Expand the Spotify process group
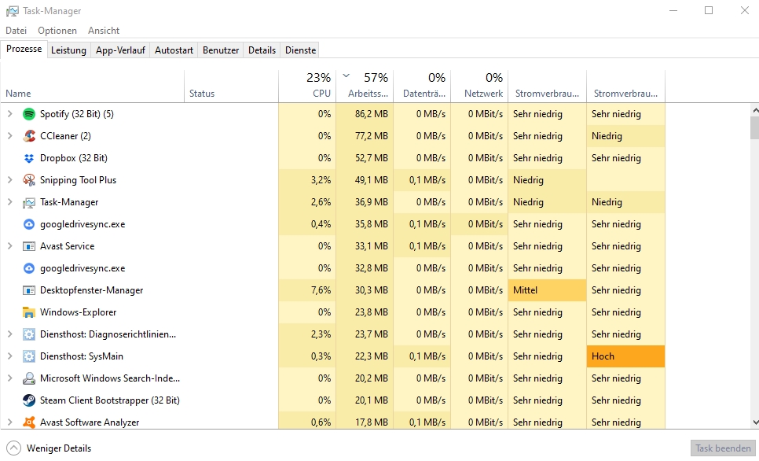The image size is (759, 461). (x=10, y=114)
